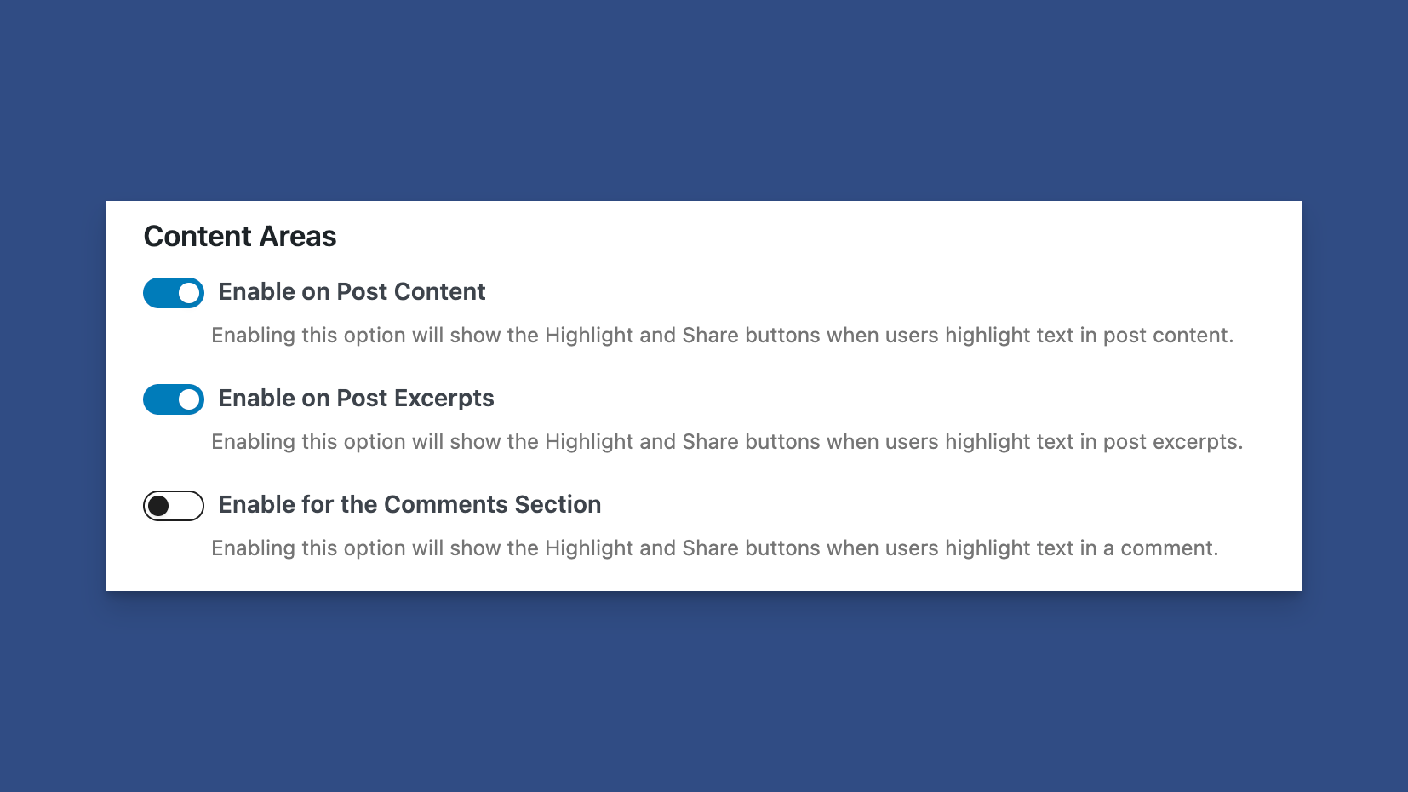Click the description text ending "in a comment."
Screen dimensions: 1408x792
(714, 548)
